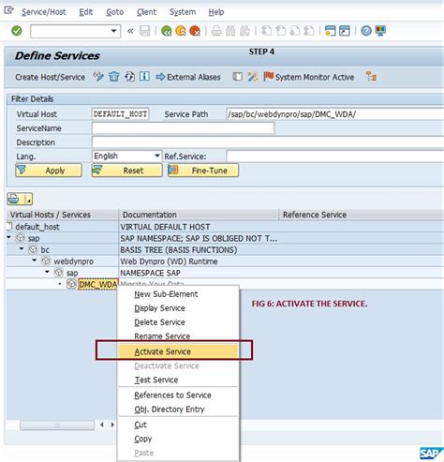Screen dimensions: 444x462
Task: Click the book icon after External Aliases
Action: coord(238,77)
